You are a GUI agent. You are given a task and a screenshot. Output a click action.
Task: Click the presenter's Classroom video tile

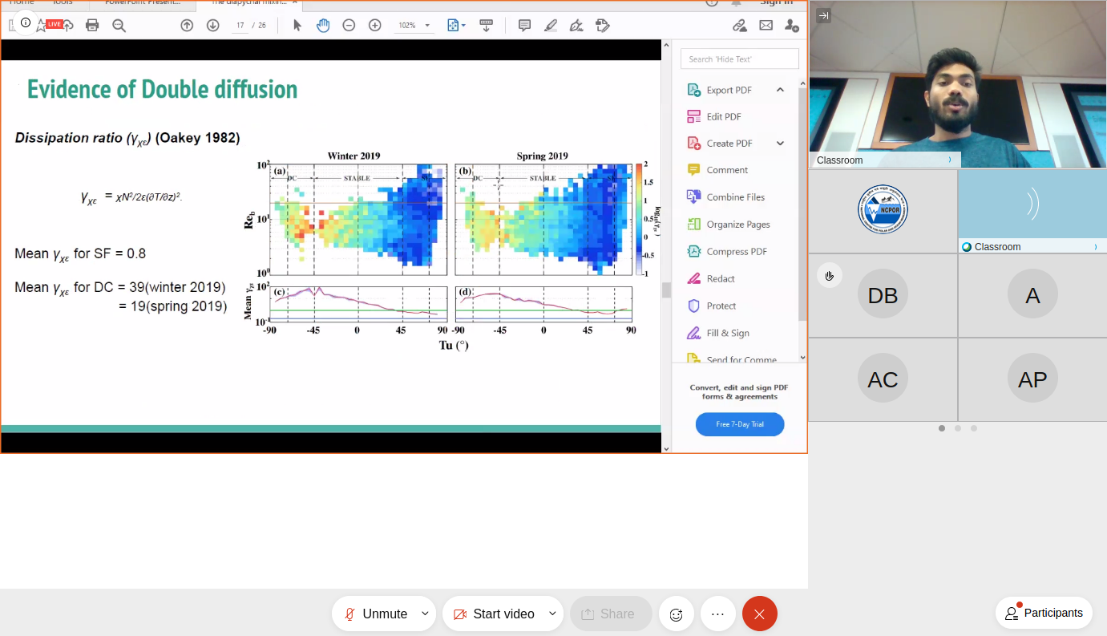coord(958,84)
